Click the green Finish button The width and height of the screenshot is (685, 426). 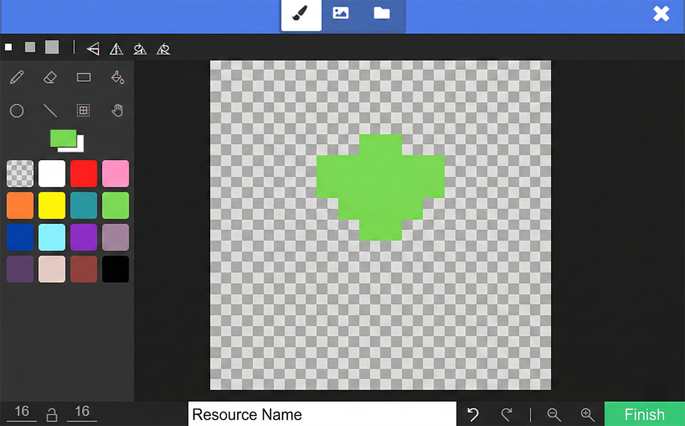coord(644,414)
